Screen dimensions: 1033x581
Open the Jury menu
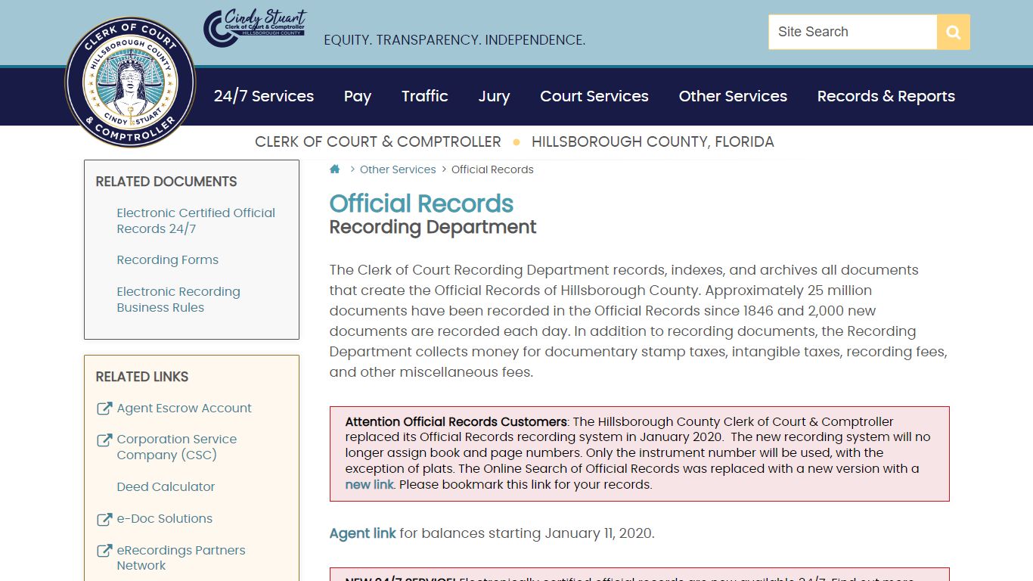[x=495, y=96]
